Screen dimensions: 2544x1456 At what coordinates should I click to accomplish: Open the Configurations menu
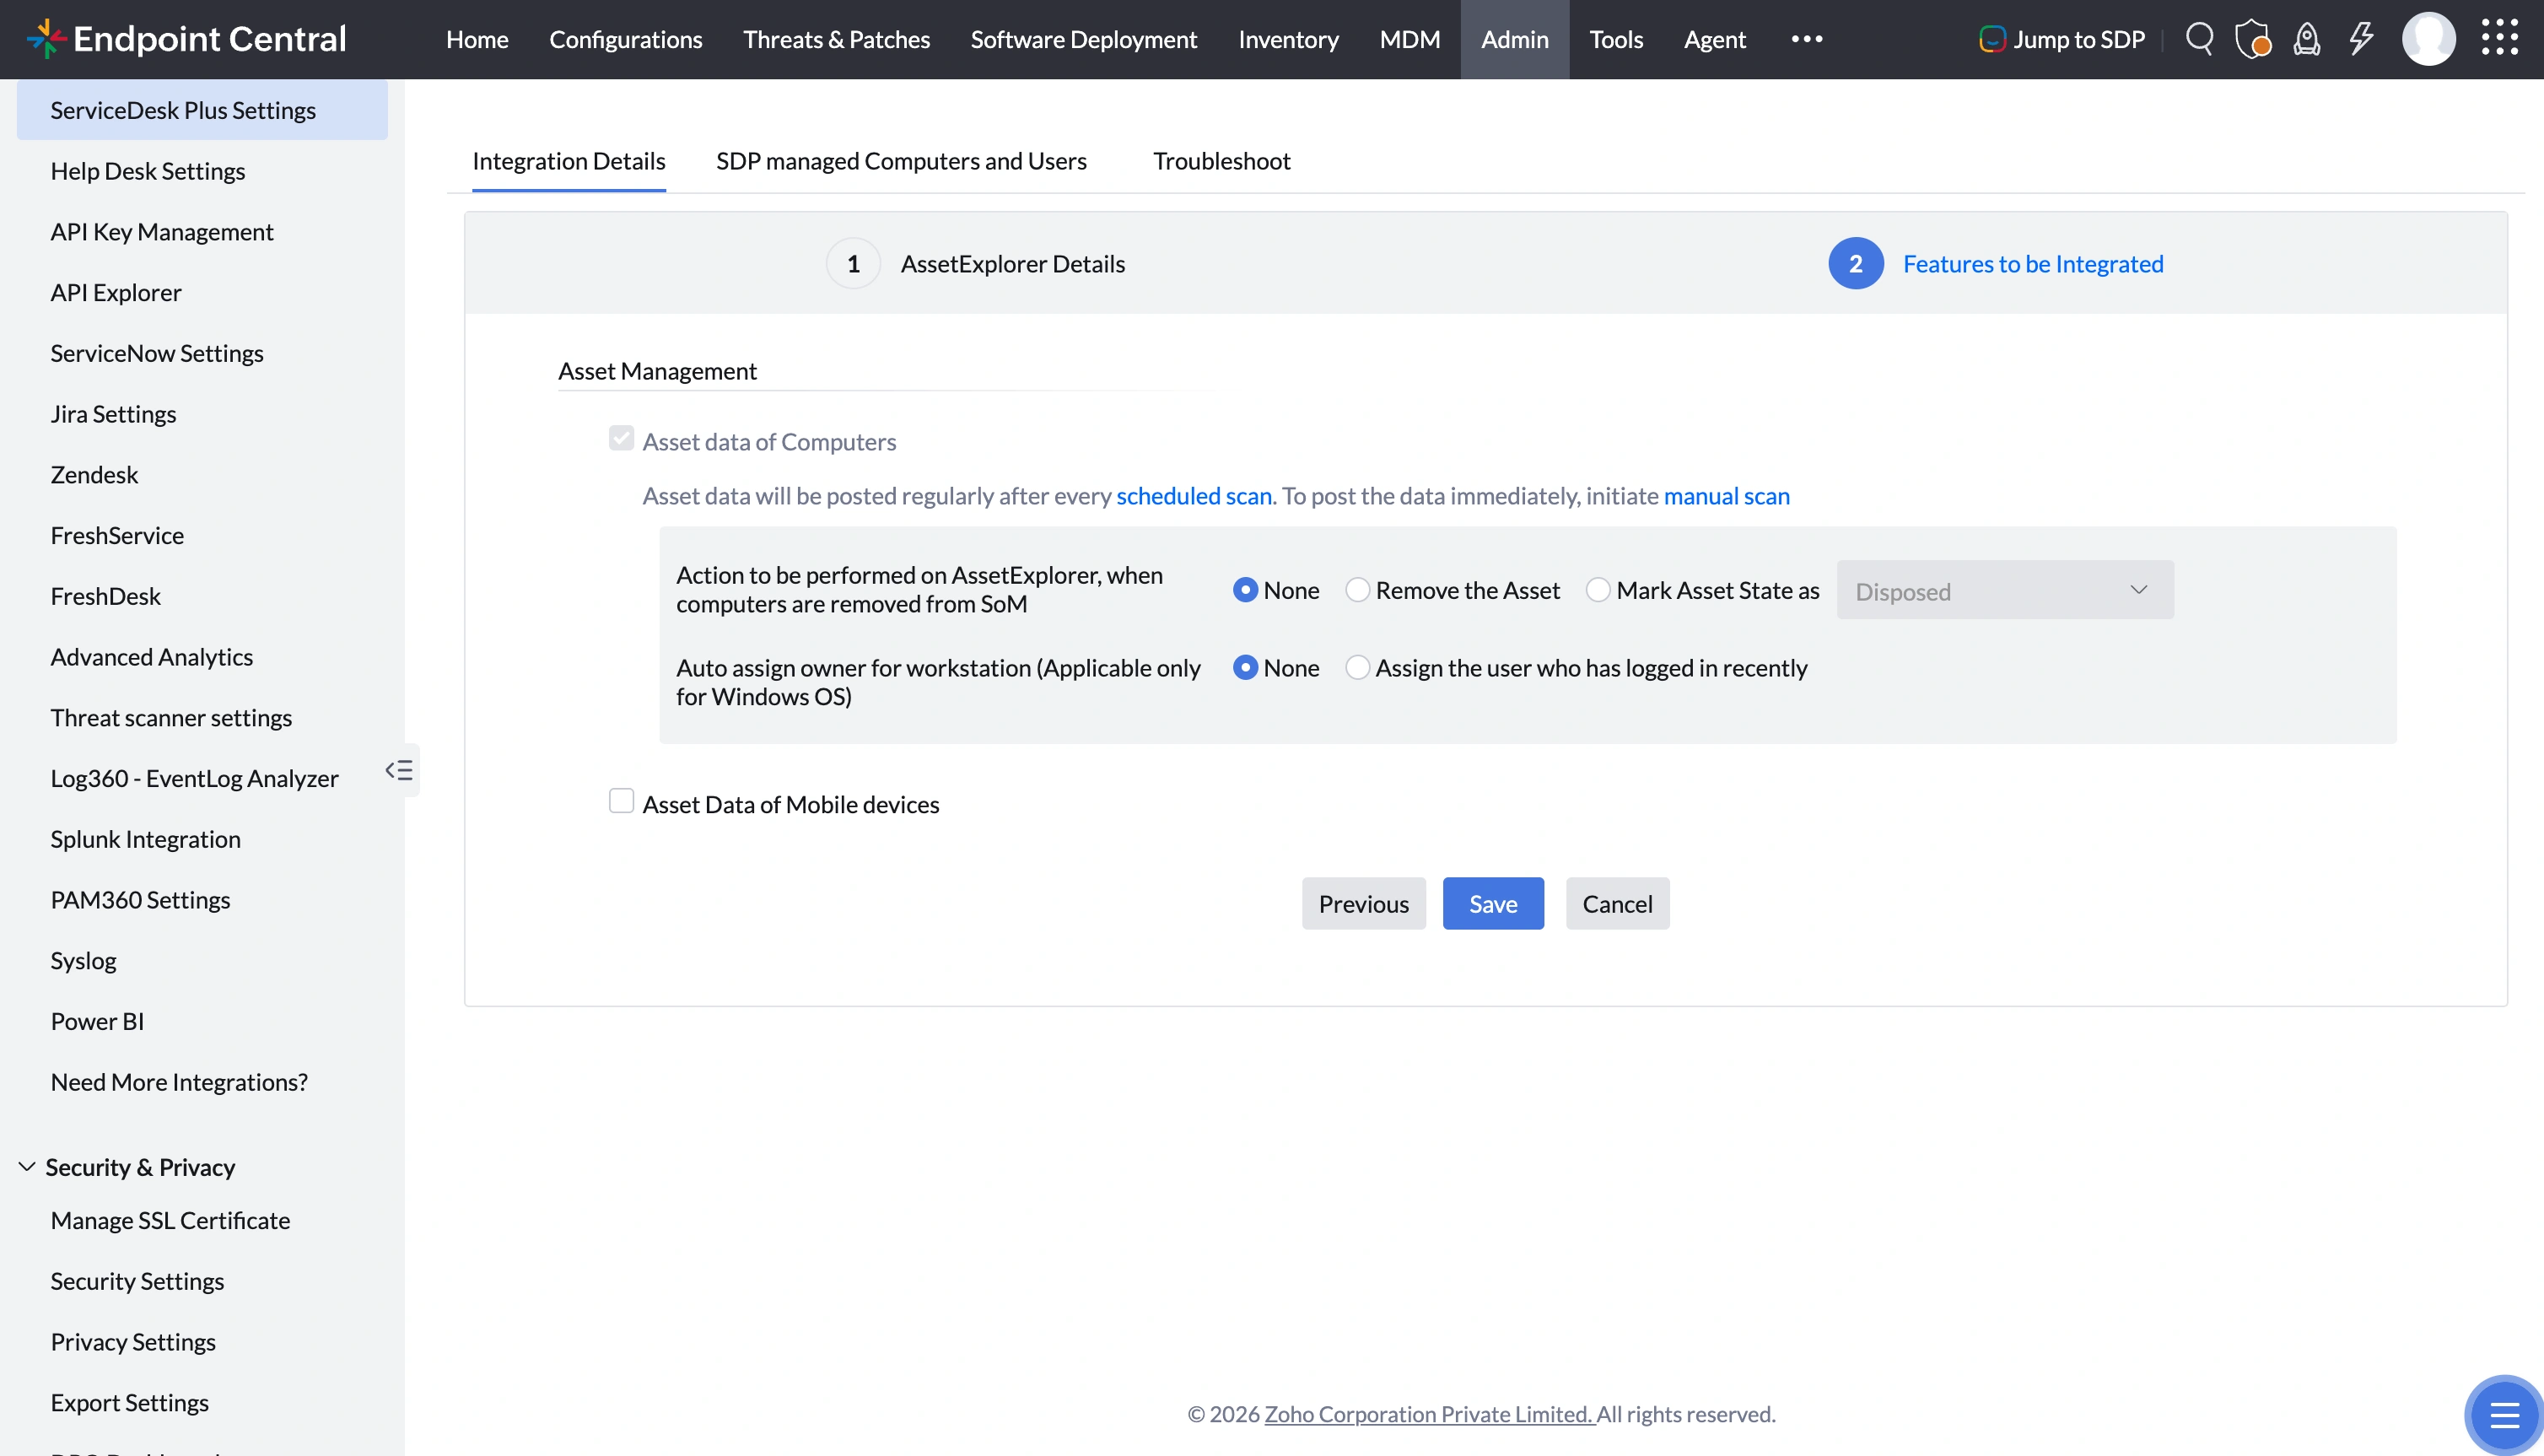(x=626, y=39)
